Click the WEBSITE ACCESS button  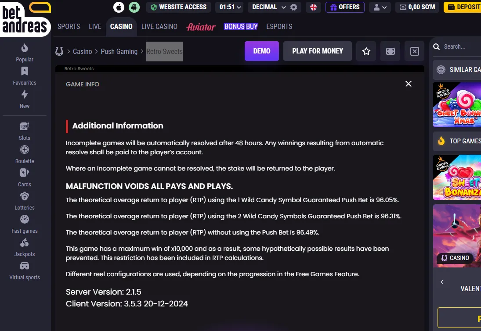coord(178,7)
